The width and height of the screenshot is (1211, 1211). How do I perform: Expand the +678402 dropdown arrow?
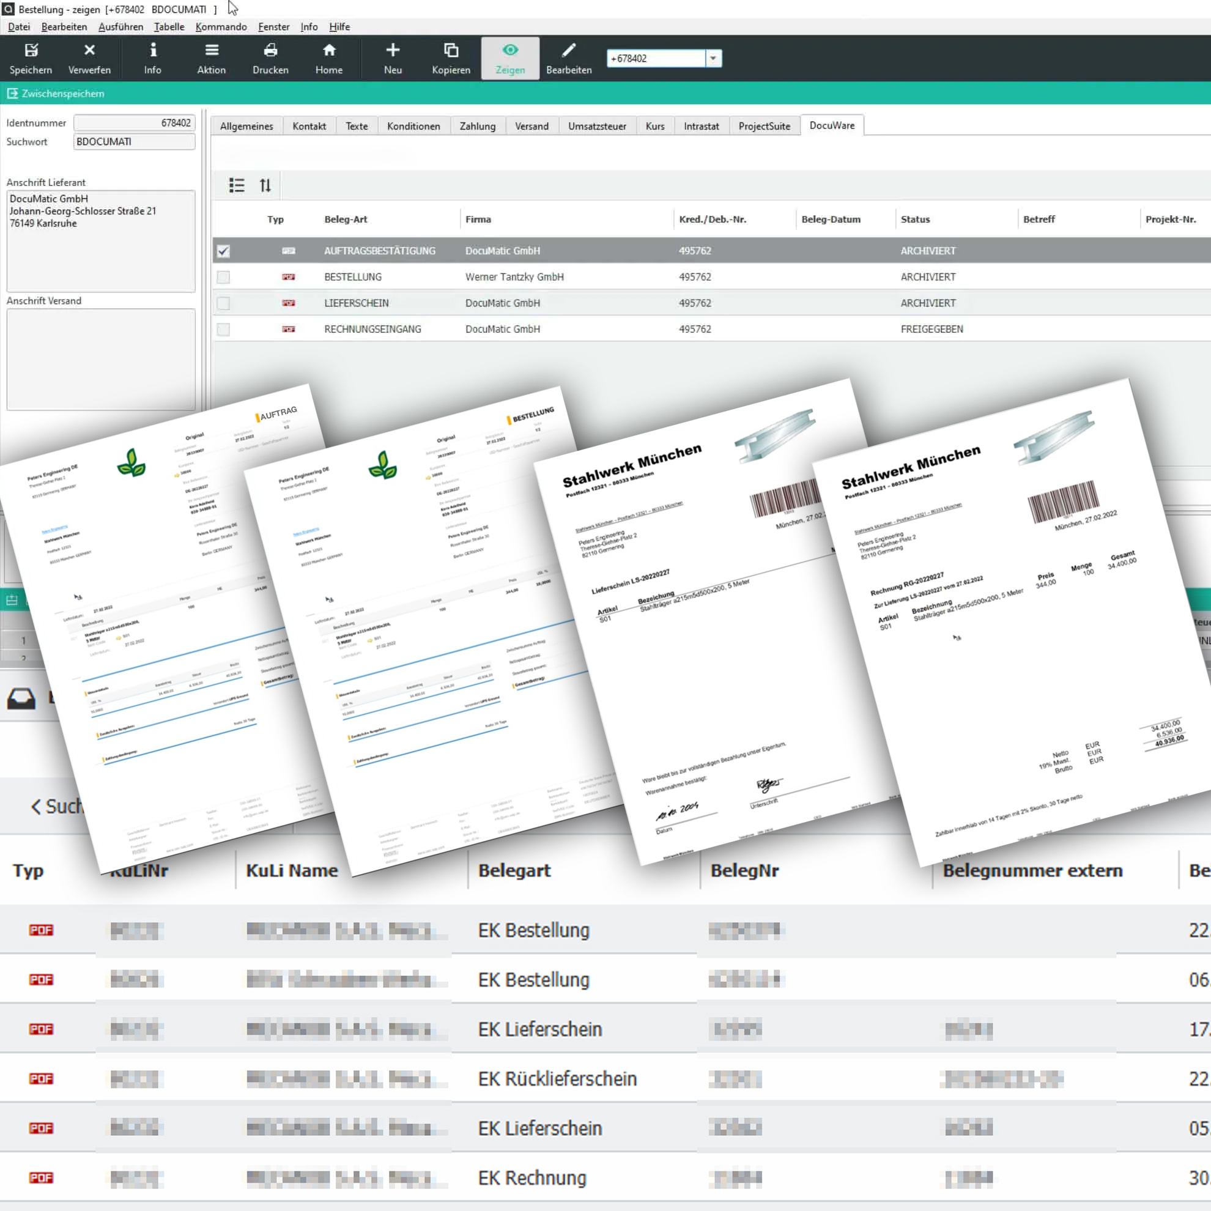[x=713, y=58]
